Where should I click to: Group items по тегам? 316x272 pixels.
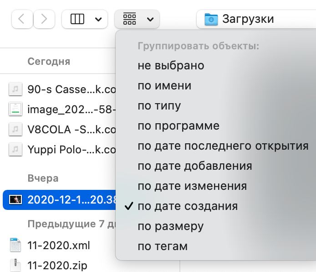[x=163, y=246]
